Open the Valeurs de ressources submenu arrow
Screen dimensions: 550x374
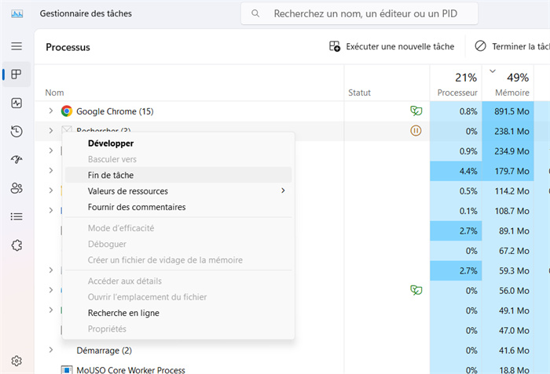283,191
